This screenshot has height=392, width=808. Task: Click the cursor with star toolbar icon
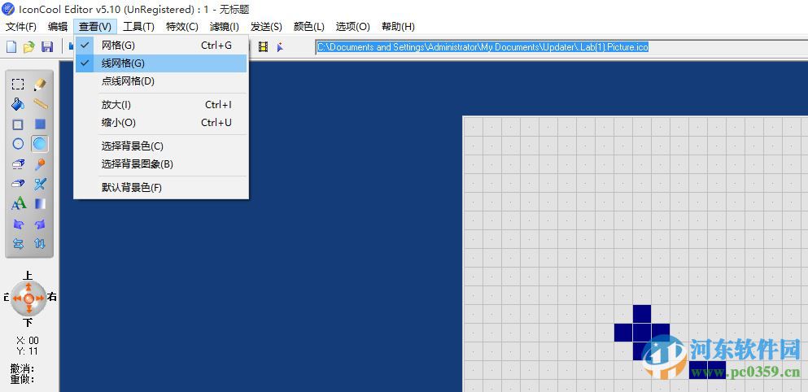pyautogui.click(x=280, y=47)
